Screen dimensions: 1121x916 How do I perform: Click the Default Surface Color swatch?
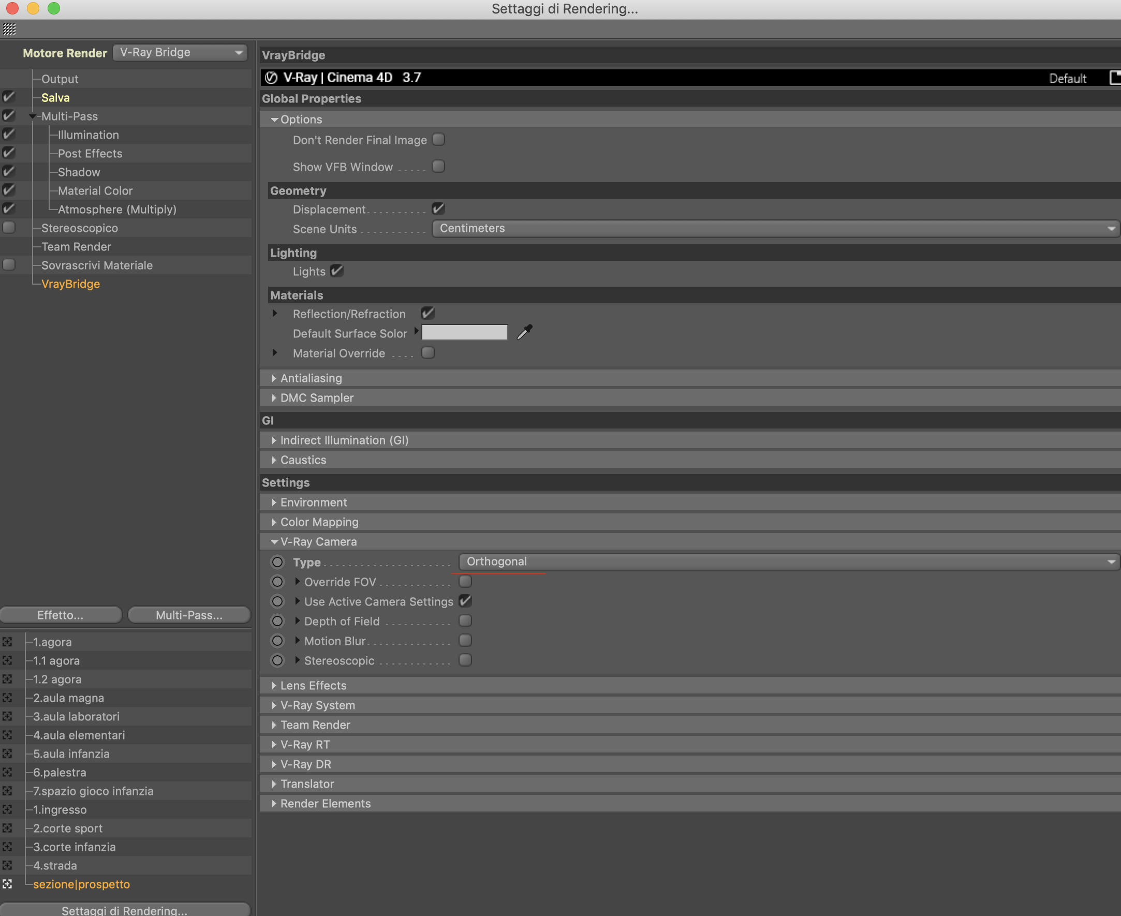click(x=464, y=333)
